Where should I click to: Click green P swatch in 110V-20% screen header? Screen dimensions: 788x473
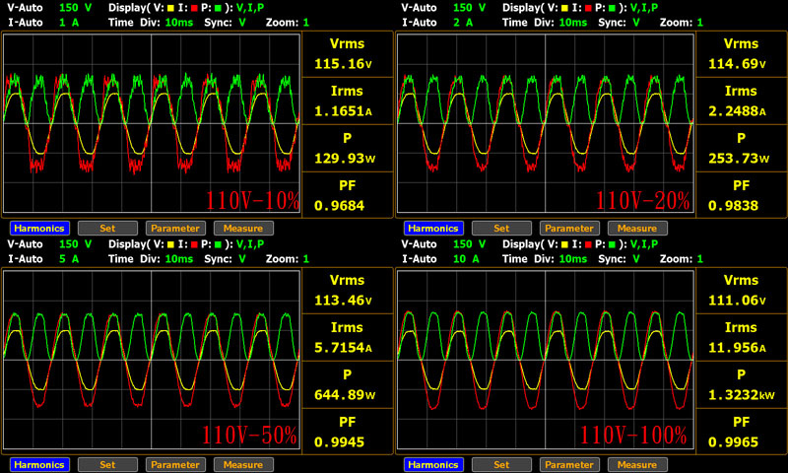click(612, 8)
